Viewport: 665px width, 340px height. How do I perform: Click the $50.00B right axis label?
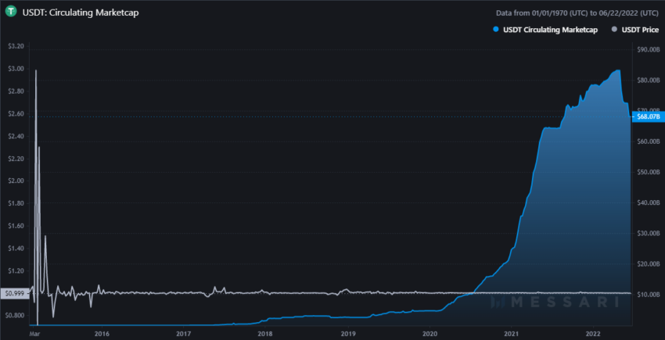pos(649,172)
